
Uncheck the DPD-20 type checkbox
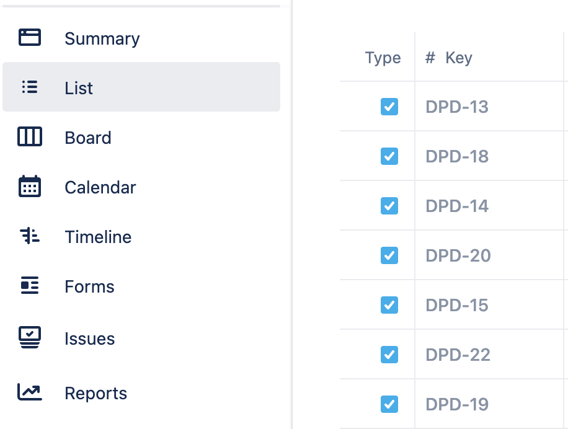[x=389, y=255]
